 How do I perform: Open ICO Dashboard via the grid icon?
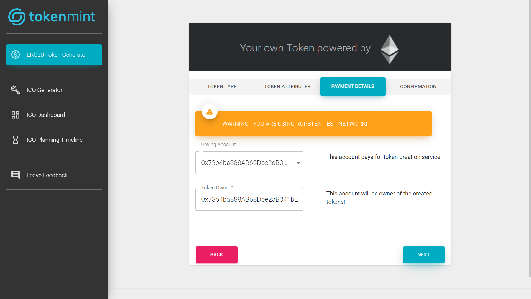point(15,115)
